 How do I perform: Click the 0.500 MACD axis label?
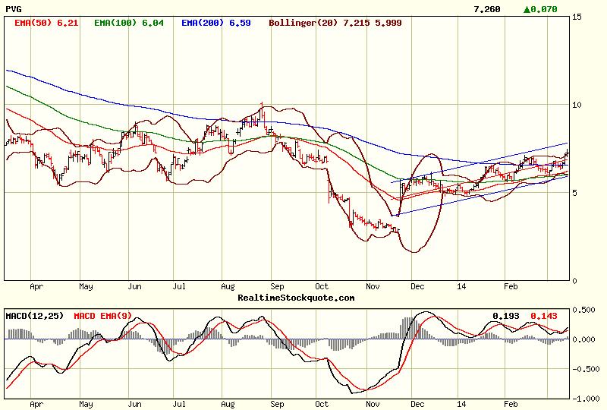tap(583, 310)
